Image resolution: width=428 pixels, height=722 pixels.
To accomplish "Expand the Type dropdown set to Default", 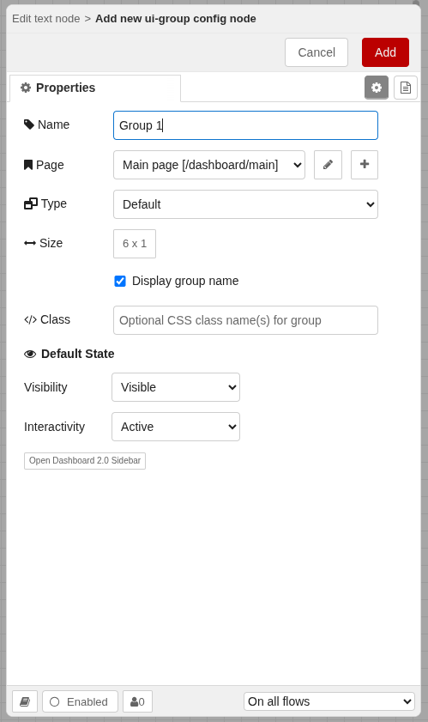I will coord(246,204).
